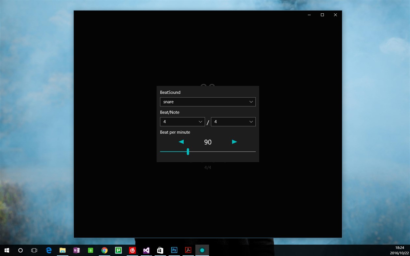Open the Microsoft Store app
This screenshot has width=410, height=256.
(x=160, y=250)
